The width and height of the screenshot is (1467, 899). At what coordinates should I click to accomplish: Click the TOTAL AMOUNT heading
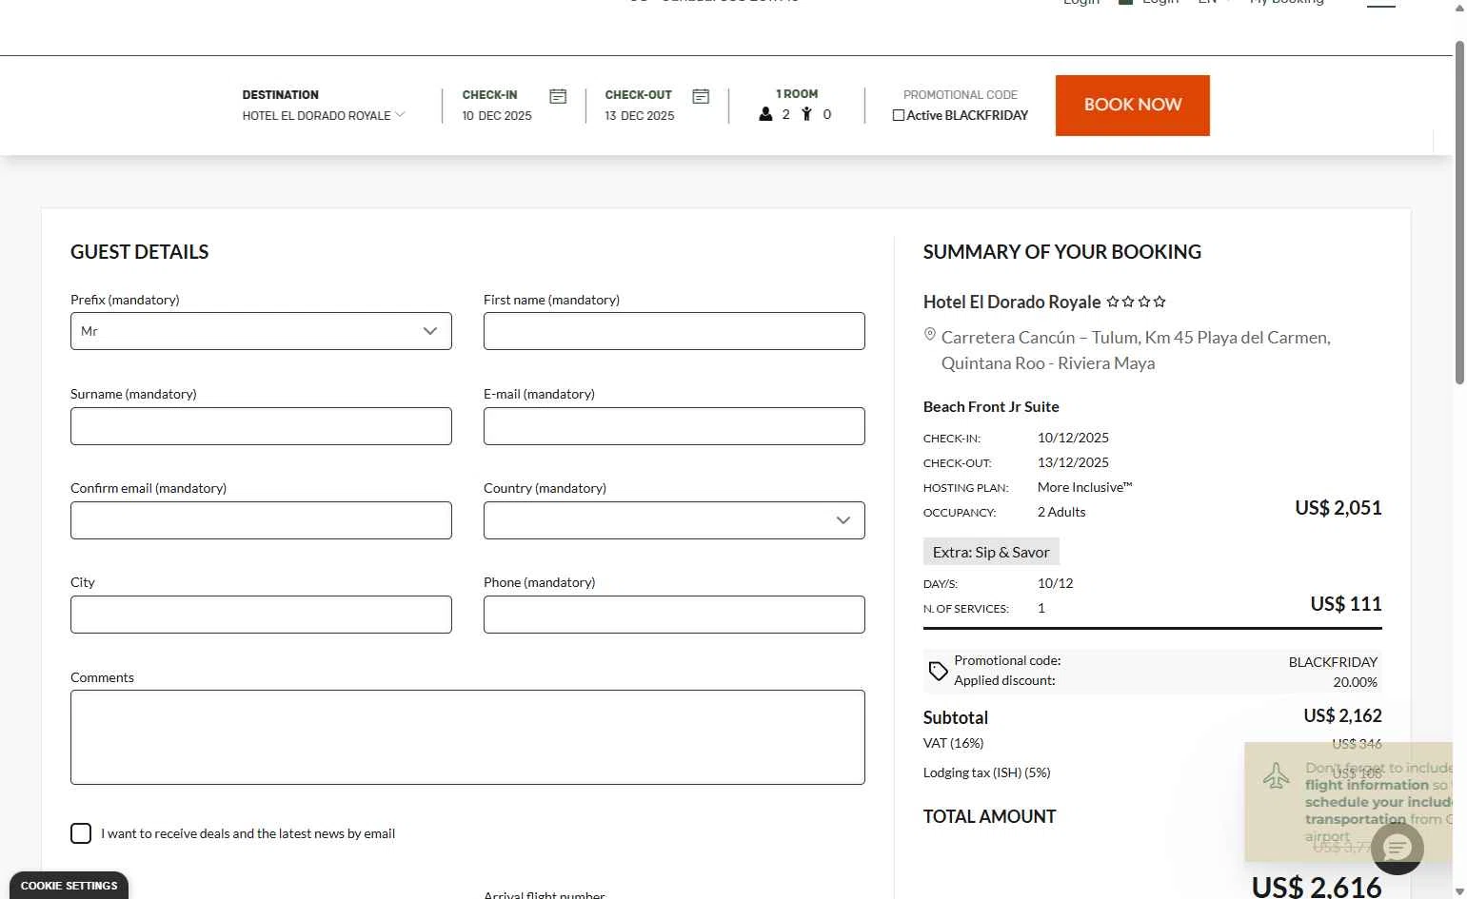point(989,816)
